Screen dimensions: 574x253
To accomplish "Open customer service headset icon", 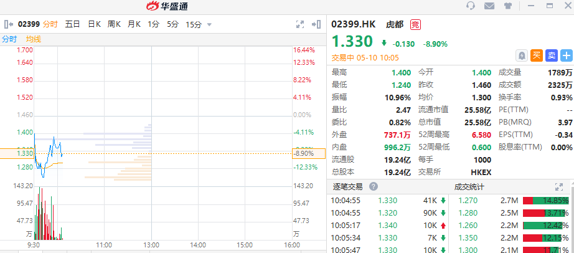I will point(471,6).
